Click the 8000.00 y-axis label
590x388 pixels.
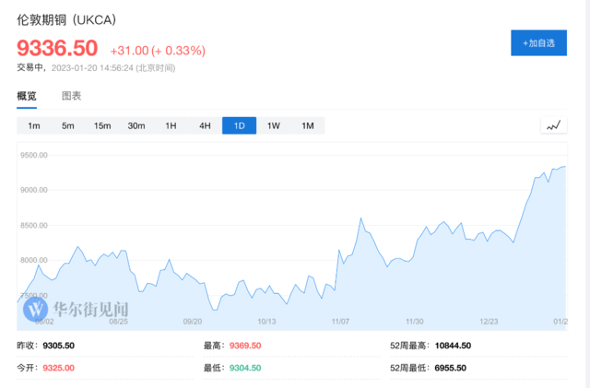coord(34,260)
